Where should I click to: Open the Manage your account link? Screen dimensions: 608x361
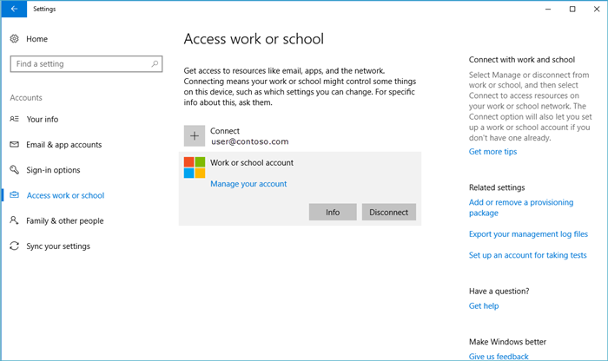248,184
